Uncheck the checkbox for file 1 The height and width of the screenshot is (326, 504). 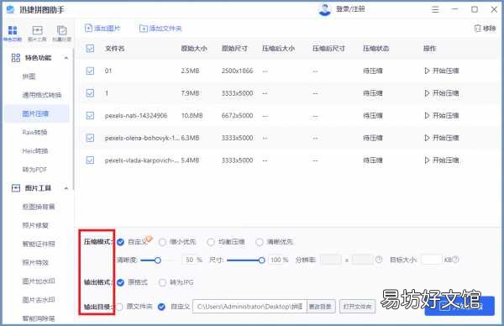pos(91,93)
